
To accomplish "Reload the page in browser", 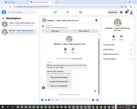I will point(10,7).
